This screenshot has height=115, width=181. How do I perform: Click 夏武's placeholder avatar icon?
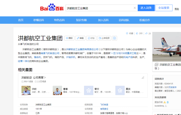pos(120,90)
